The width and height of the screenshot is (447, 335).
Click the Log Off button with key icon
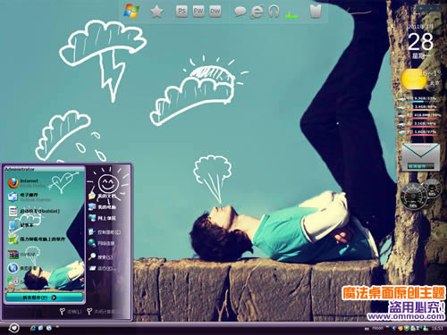(70, 312)
